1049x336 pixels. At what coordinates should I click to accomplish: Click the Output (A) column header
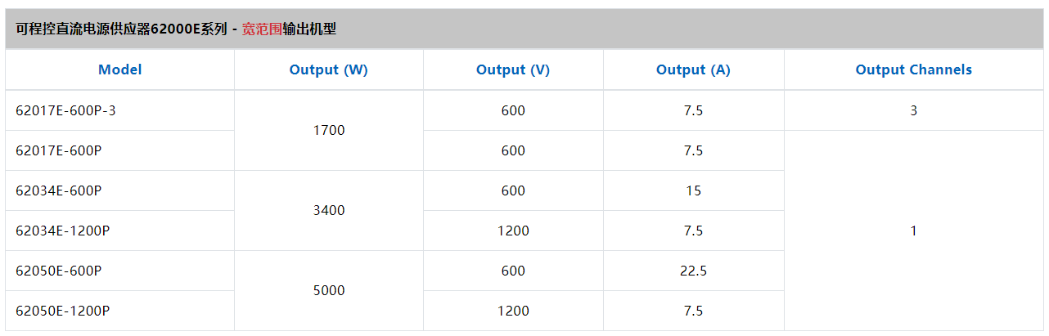click(x=693, y=70)
